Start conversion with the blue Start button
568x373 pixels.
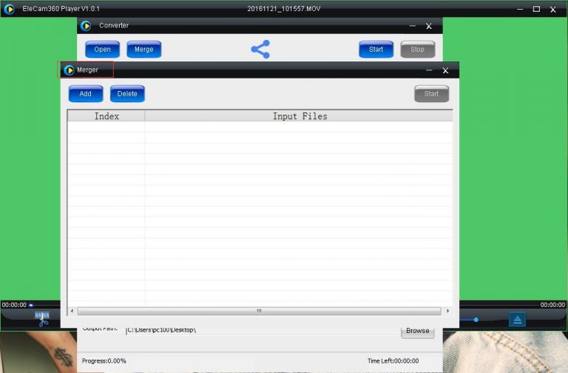pos(376,50)
